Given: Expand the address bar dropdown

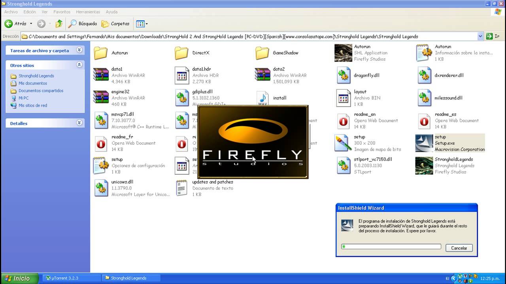Looking at the screenshot, I should click(480, 36).
